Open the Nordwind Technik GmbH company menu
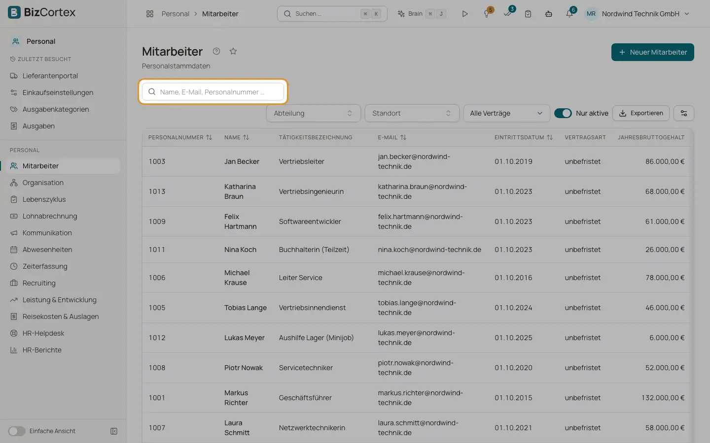The height and width of the screenshot is (443, 710). pyautogui.click(x=638, y=14)
